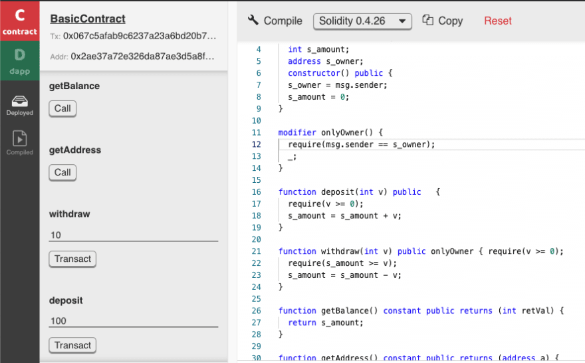Call the getAddress function
Viewport: 585px width, 363px height.
click(62, 172)
